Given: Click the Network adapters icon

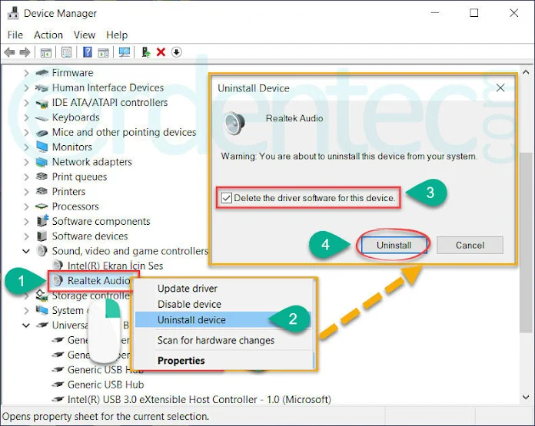Looking at the screenshot, I should (x=42, y=162).
